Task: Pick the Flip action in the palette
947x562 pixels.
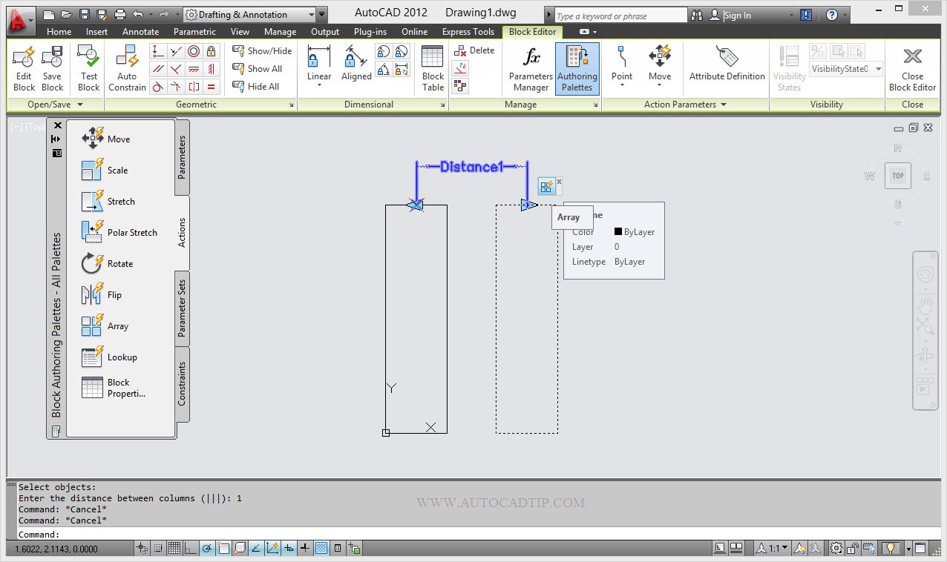Action: point(101,294)
